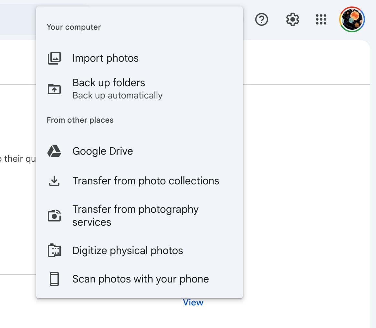Viewport: 376px width, 328px height.
Task: Open the Google apps launcher grid
Action: point(321,19)
